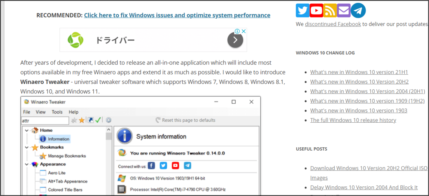429x196 pixels.
Task: Open What's new in Version 2004 (20H1) link
Action: (x=368, y=91)
